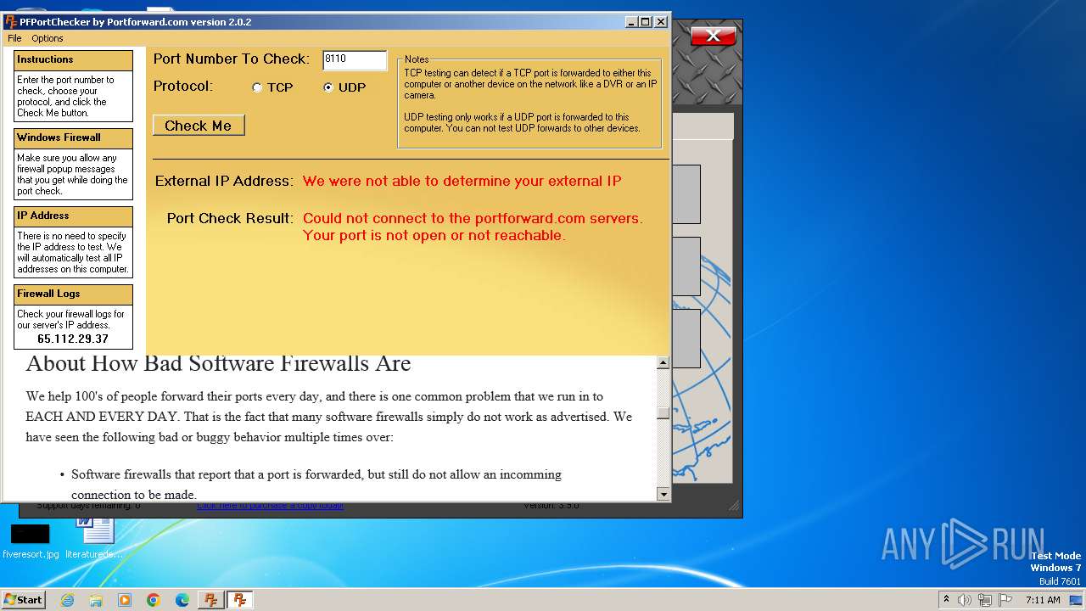Screen dimensions: 1086x611
Task: Show hidden tray icons
Action: click(946, 600)
